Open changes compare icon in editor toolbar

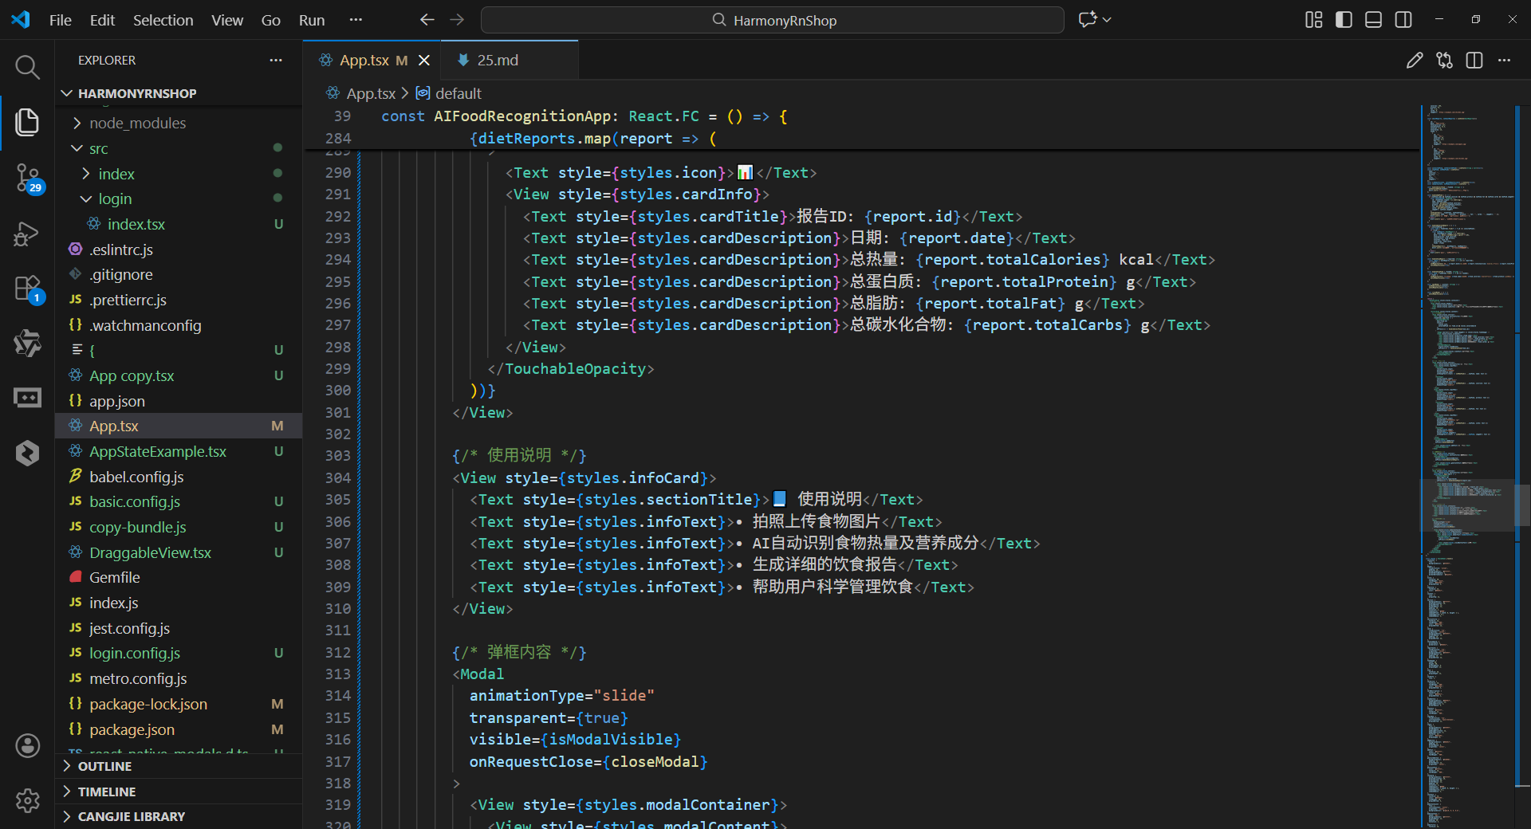coord(1444,61)
